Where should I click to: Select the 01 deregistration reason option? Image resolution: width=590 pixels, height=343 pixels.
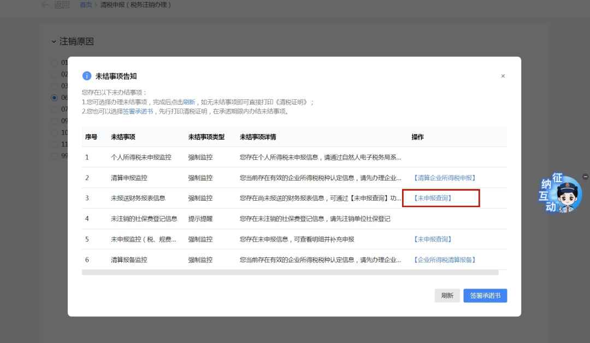(55, 62)
